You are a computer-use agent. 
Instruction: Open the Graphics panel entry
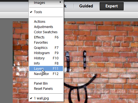46,48
